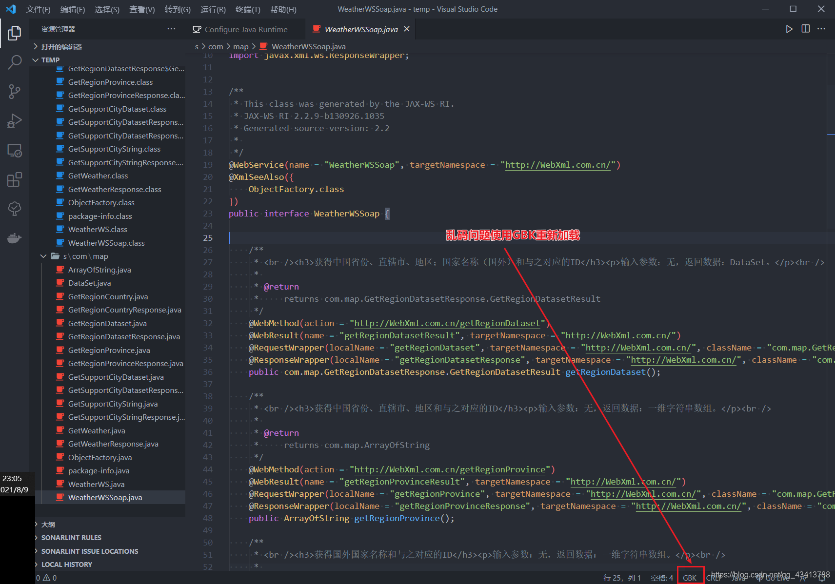Open the Search icon
Screen dimensions: 835x584
point(14,62)
